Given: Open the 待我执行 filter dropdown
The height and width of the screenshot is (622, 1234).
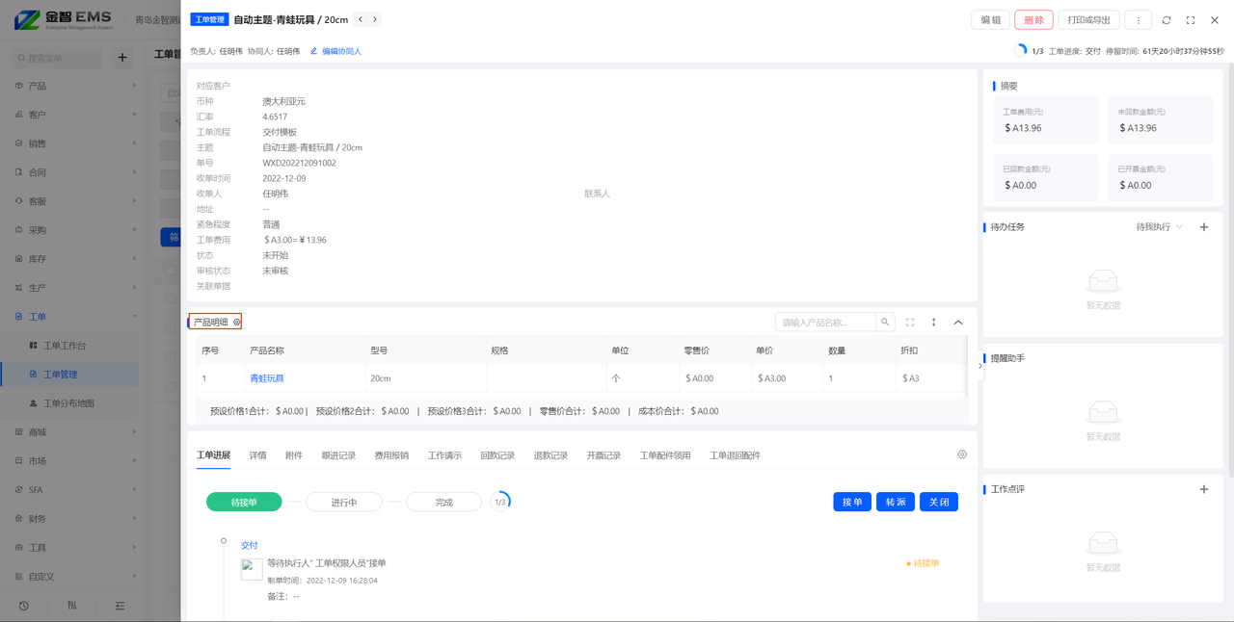Looking at the screenshot, I should (1158, 227).
